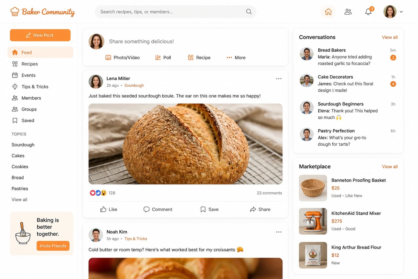
Task: Click the Share something delicious field
Action: coord(141,41)
